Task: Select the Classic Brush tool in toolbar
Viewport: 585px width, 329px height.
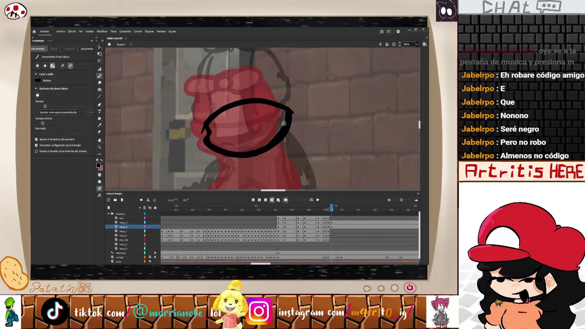Action: click(x=100, y=75)
